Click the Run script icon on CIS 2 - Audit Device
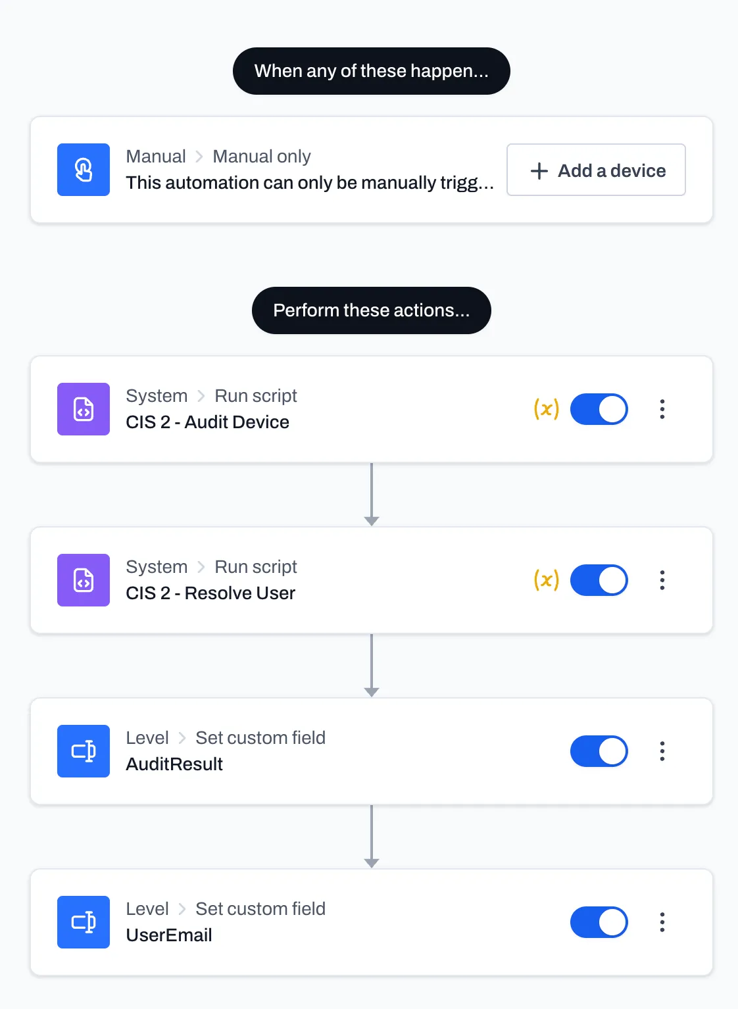The width and height of the screenshot is (738, 1009). 84,409
